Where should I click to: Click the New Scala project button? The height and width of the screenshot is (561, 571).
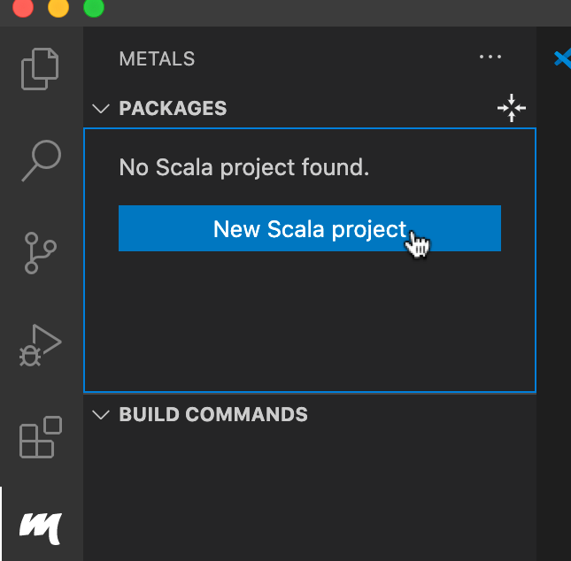click(310, 229)
